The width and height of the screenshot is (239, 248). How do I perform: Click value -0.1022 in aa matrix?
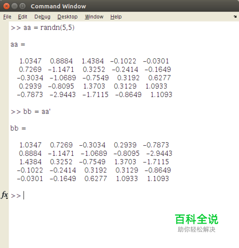[123, 61]
